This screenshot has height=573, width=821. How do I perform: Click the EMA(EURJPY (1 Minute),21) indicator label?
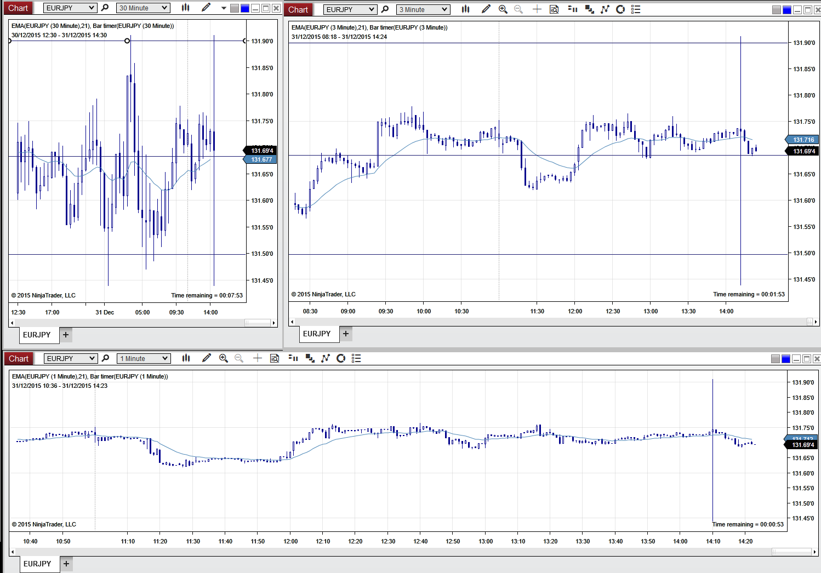click(x=50, y=376)
